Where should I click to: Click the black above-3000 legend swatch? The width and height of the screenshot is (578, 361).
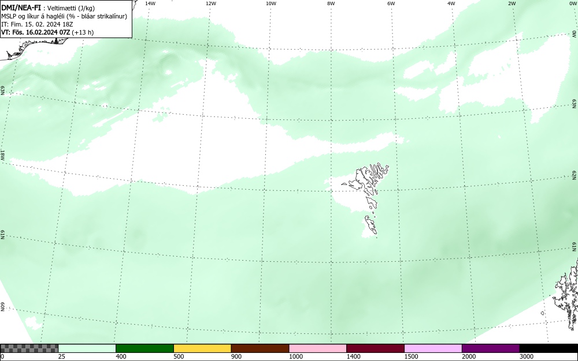(x=549, y=348)
